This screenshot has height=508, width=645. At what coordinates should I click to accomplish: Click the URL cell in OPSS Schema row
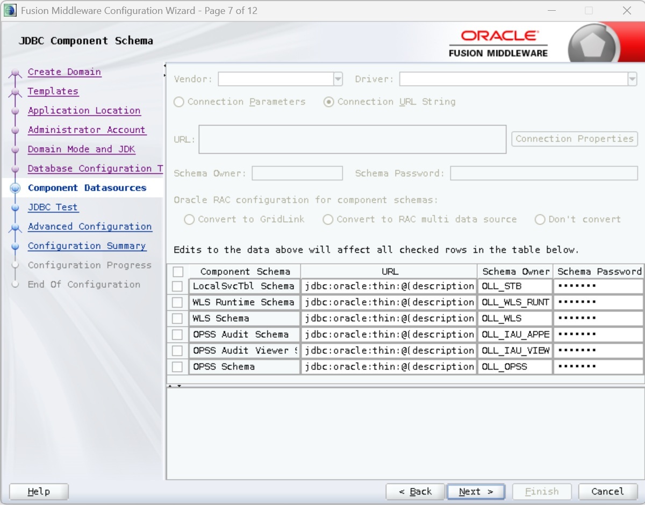[389, 367]
